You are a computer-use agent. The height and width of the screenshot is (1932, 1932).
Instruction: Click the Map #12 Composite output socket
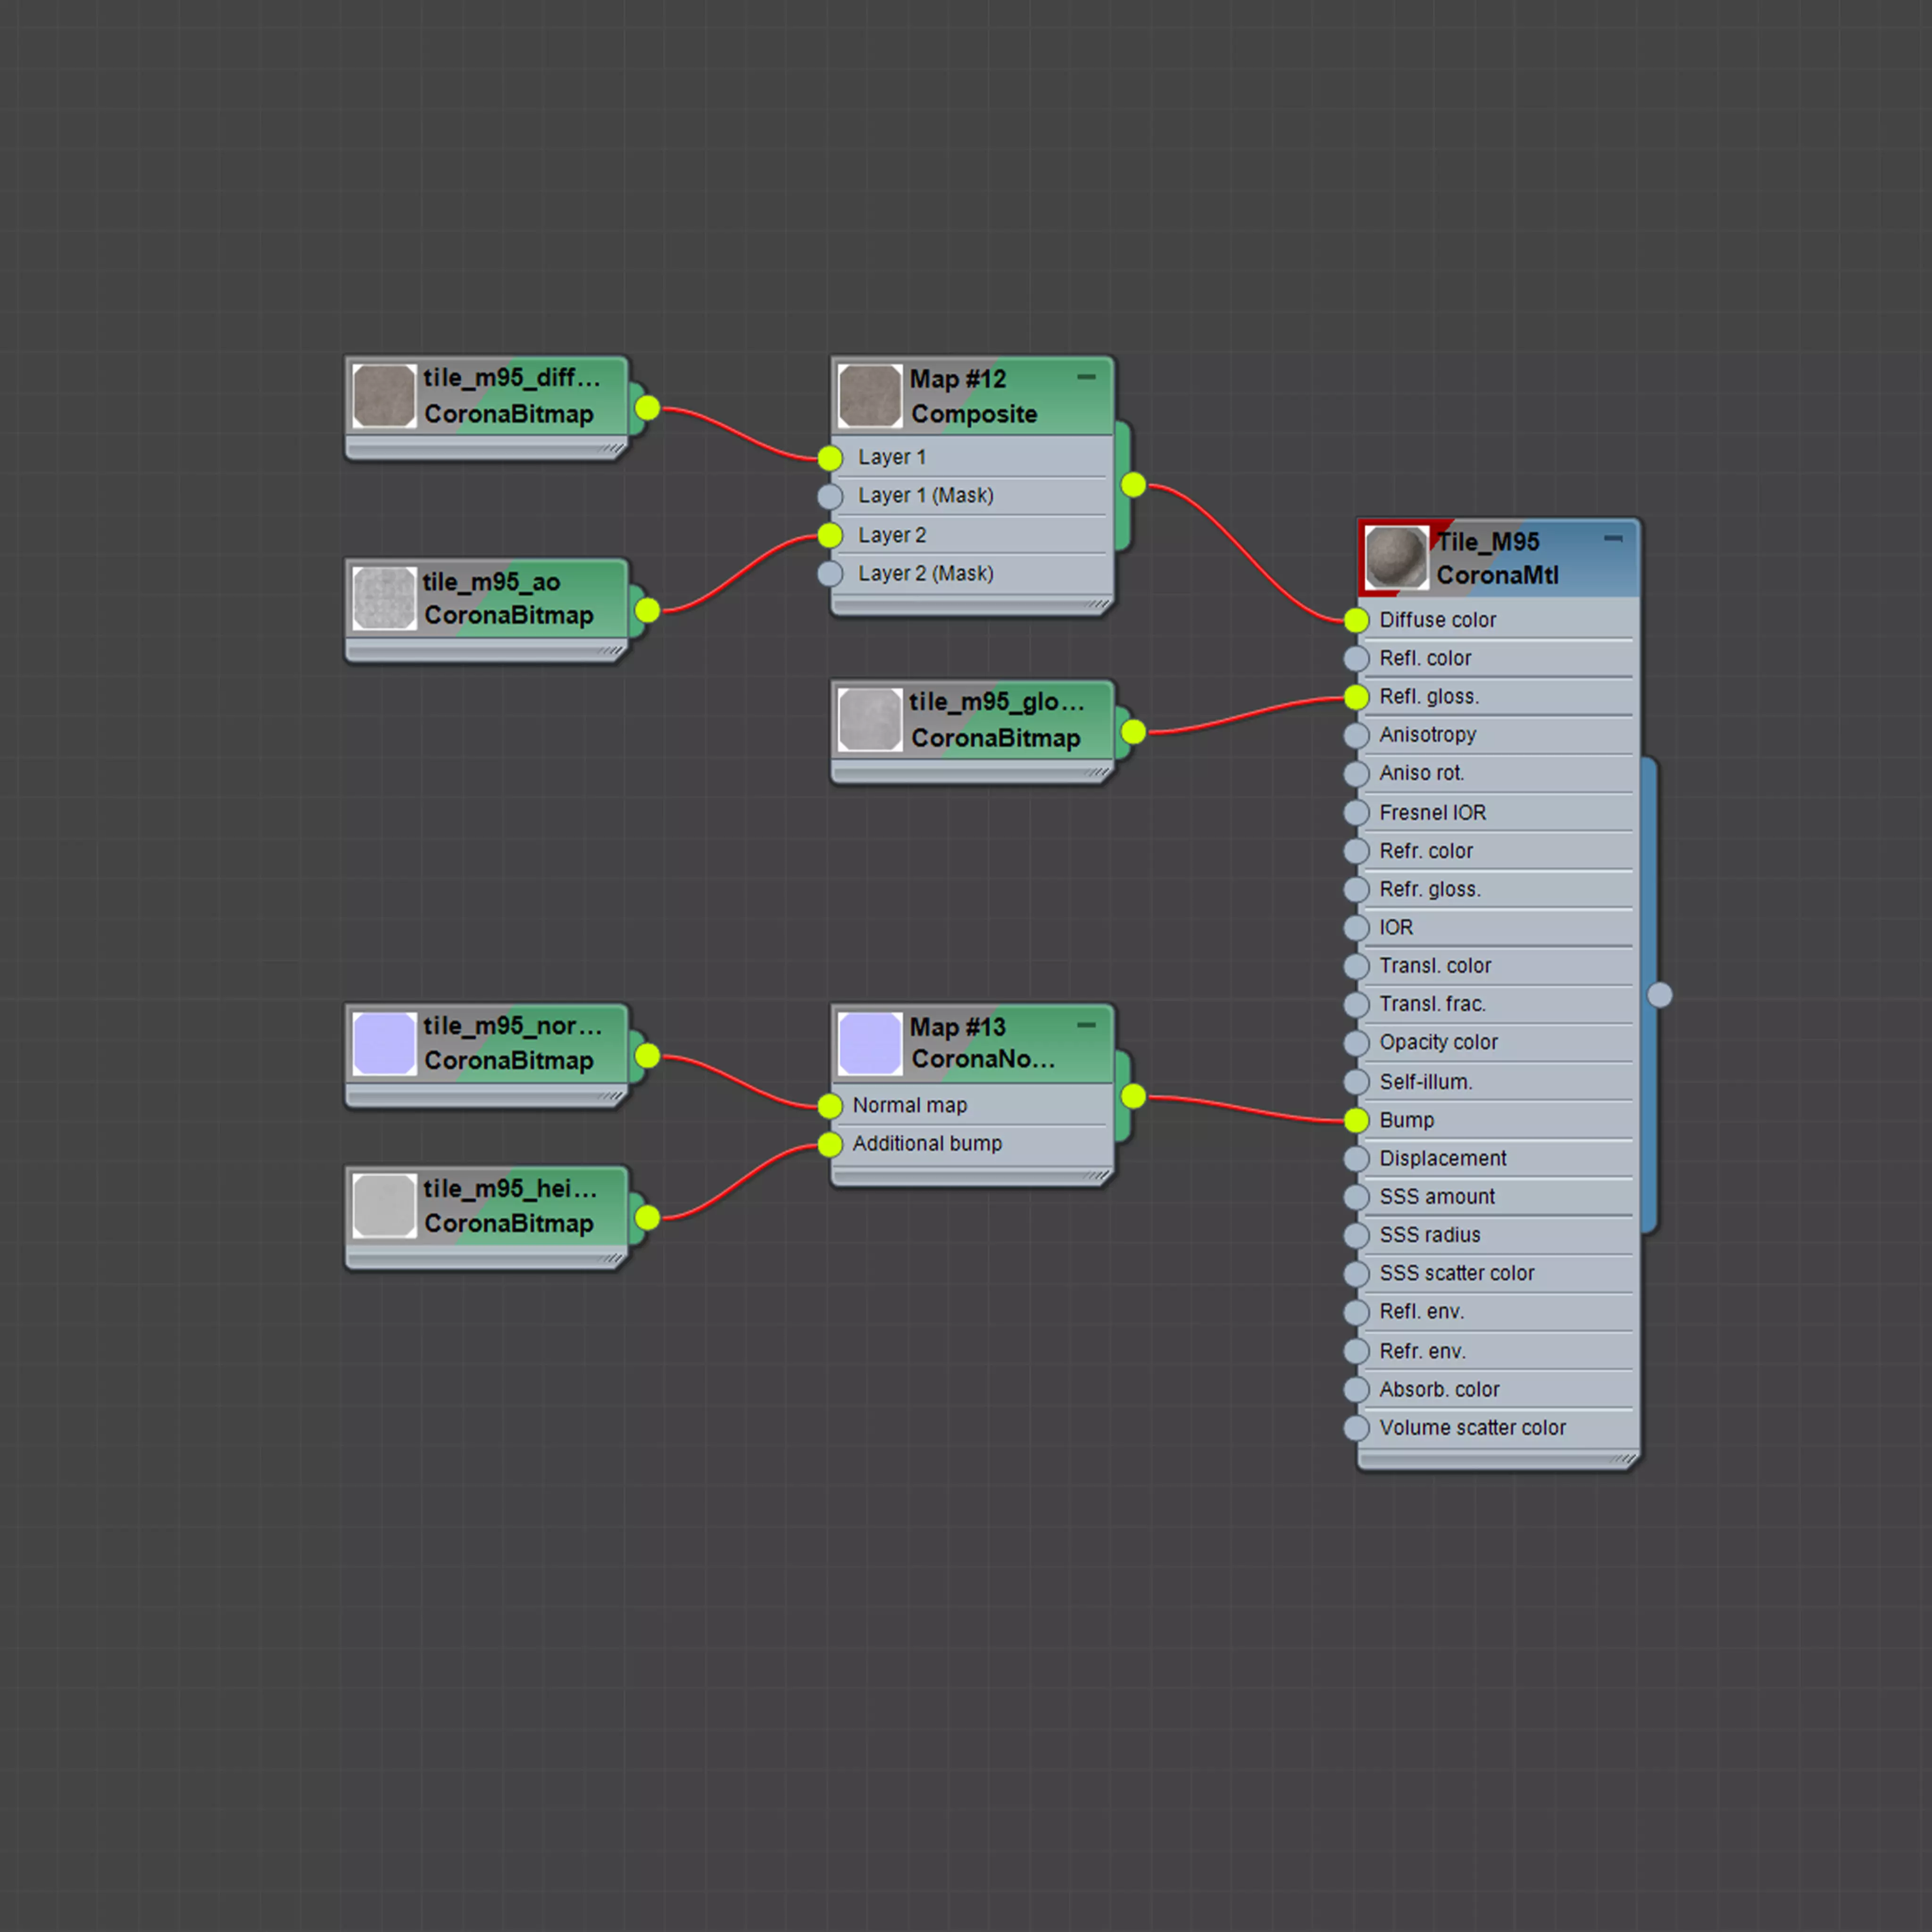tap(1133, 485)
